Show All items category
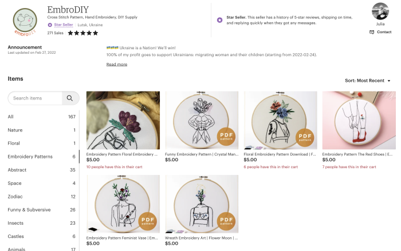This screenshot has height=251, width=401. (10, 117)
